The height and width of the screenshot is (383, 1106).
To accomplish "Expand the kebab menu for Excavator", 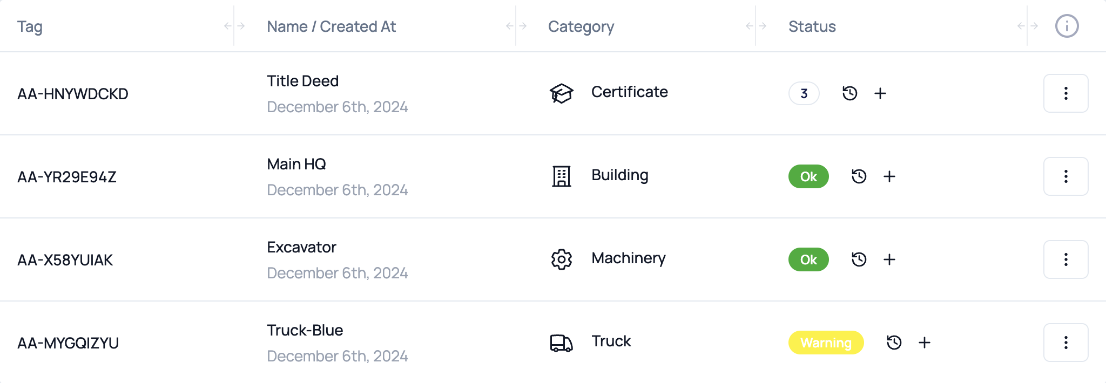I will (1065, 259).
